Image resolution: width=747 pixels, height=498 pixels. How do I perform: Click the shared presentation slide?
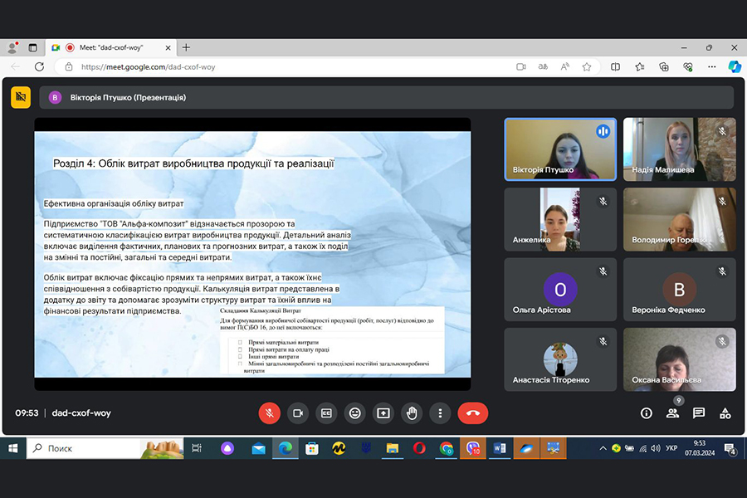(252, 255)
